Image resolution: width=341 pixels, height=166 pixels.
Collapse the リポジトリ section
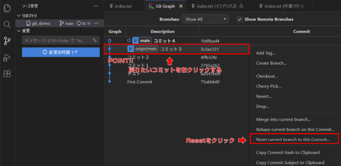(19, 16)
